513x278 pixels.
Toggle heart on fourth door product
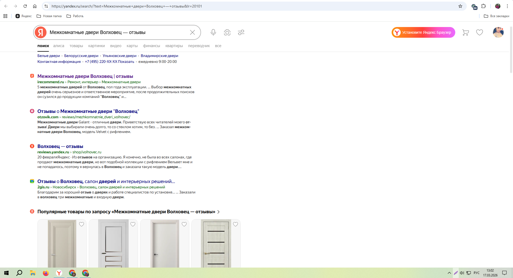coord(236,224)
